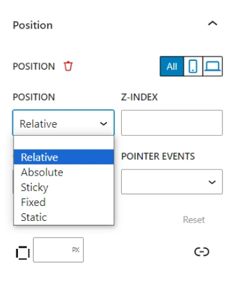Choose Relative from the dropdown list

tap(64, 157)
